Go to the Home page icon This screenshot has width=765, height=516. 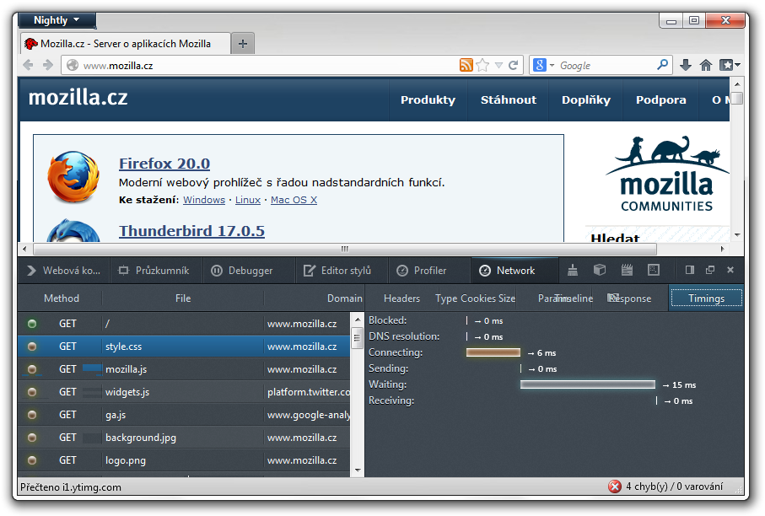[x=706, y=65]
